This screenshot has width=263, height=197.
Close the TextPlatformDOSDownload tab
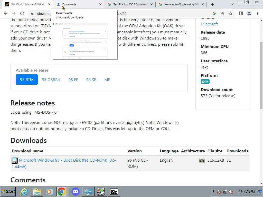pyautogui.click(x=152, y=4)
